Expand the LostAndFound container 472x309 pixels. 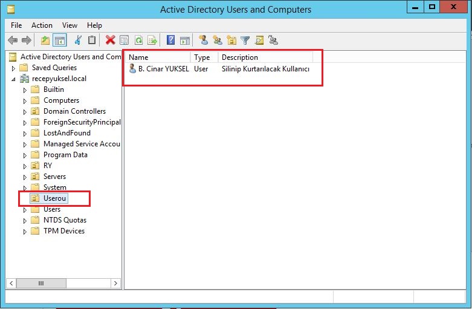pos(25,134)
